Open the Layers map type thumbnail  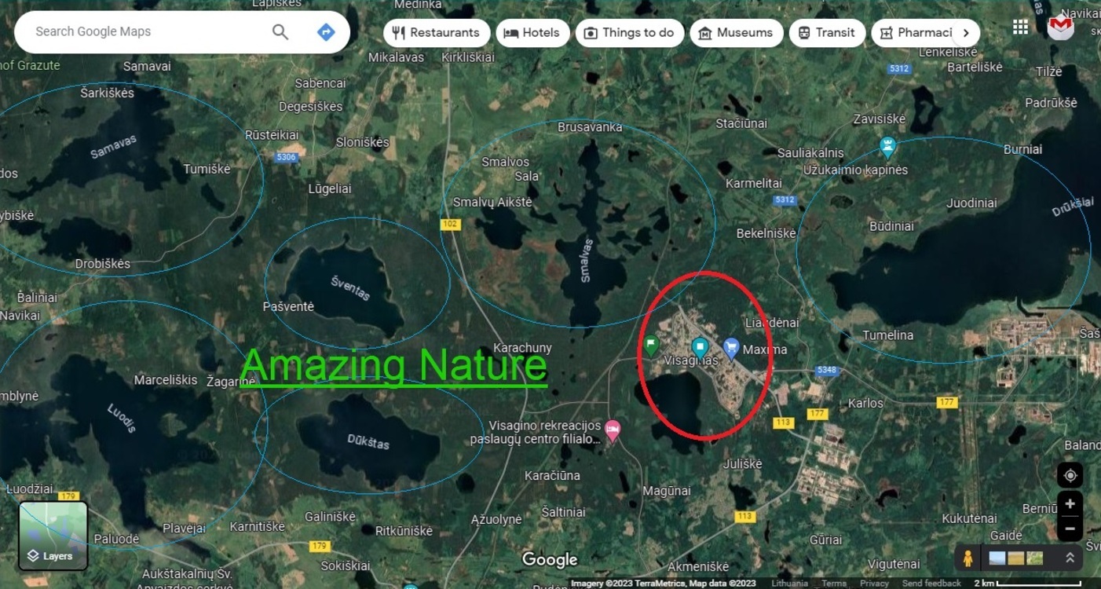pyautogui.click(x=53, y=536)
